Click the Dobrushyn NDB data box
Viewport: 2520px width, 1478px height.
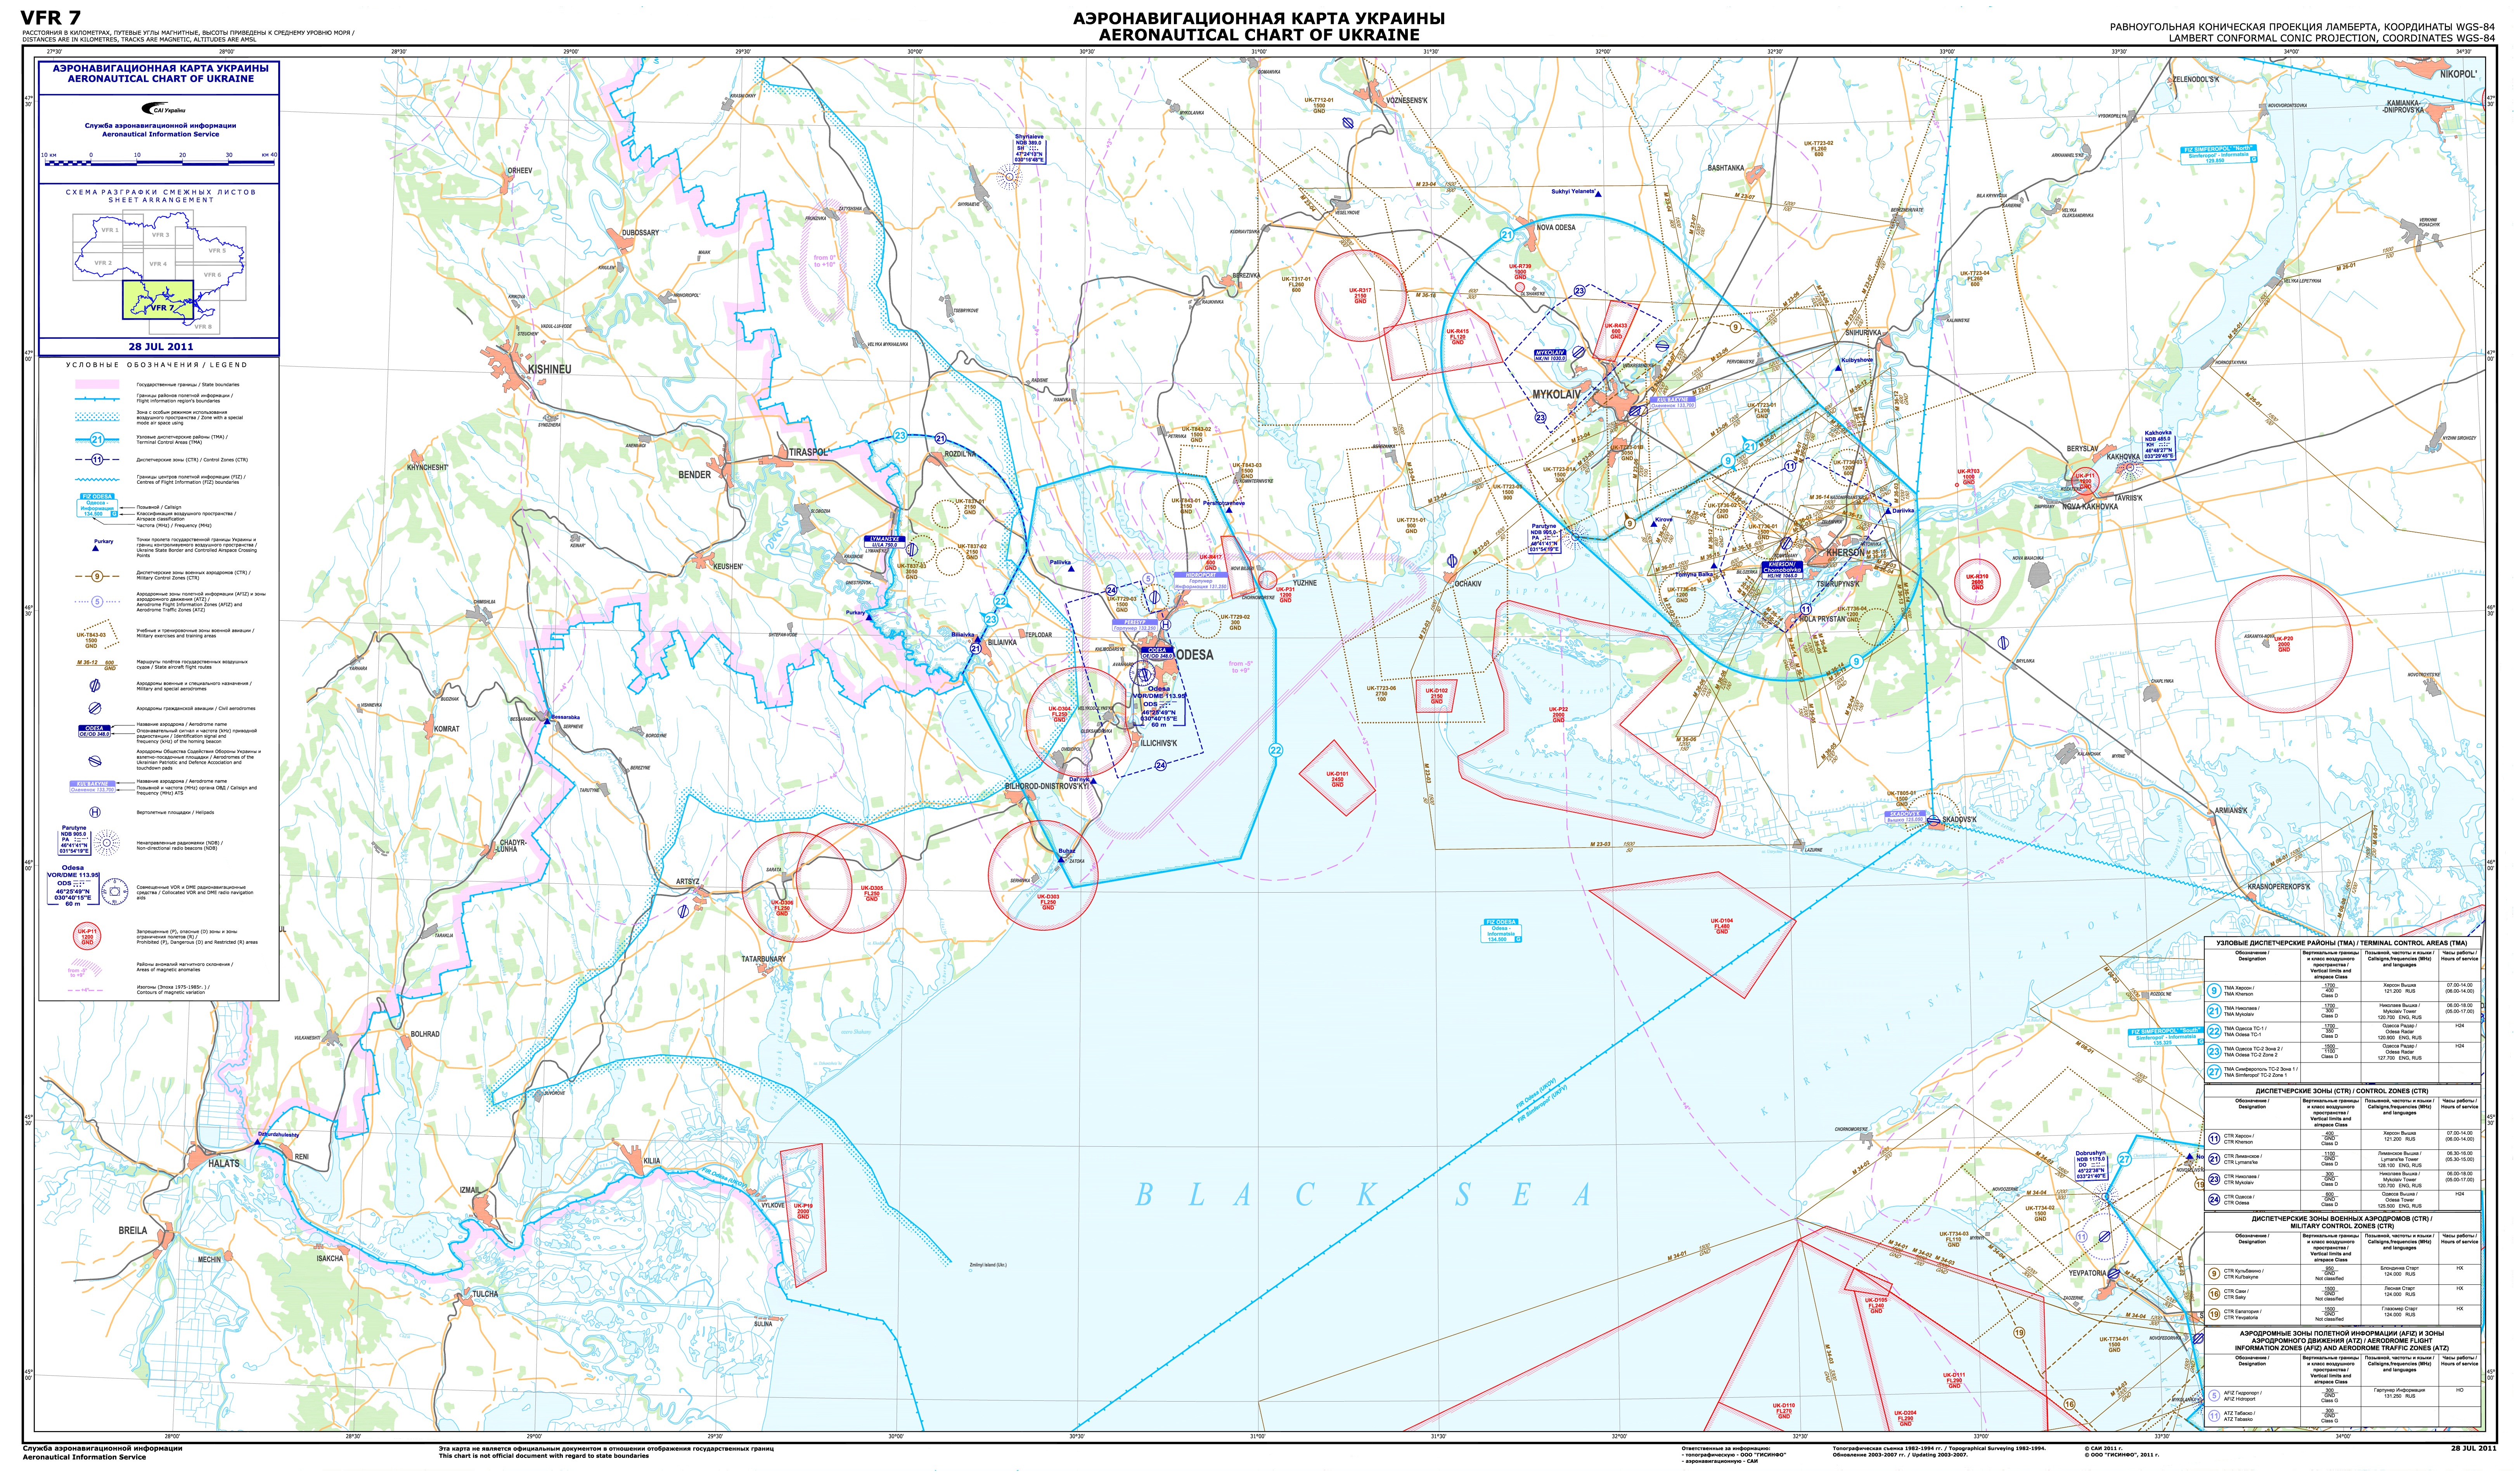2090,1166
